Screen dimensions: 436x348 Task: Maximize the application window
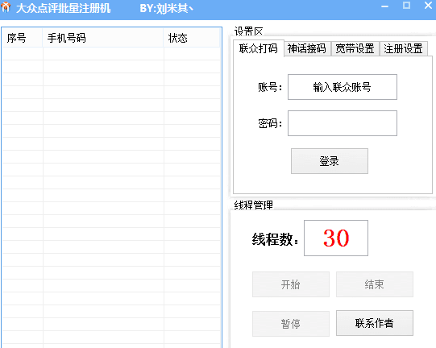pos(406,6)
